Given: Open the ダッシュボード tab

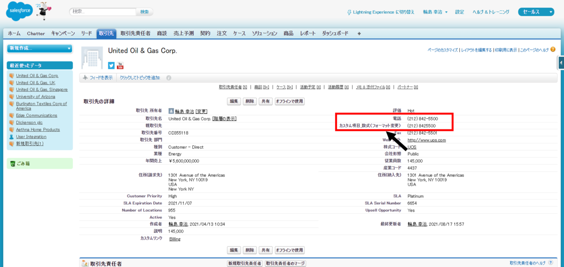Looking at the screenshot, I should [336, 34].
